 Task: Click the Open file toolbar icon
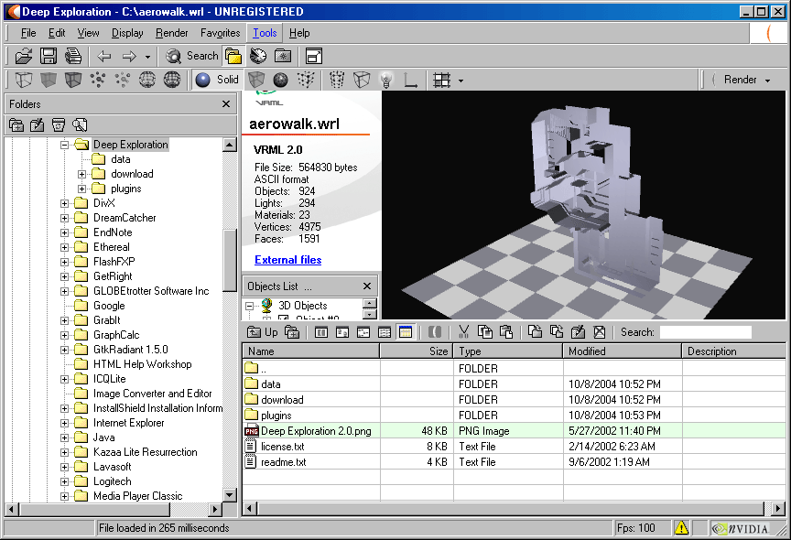(x=24, y=56)
